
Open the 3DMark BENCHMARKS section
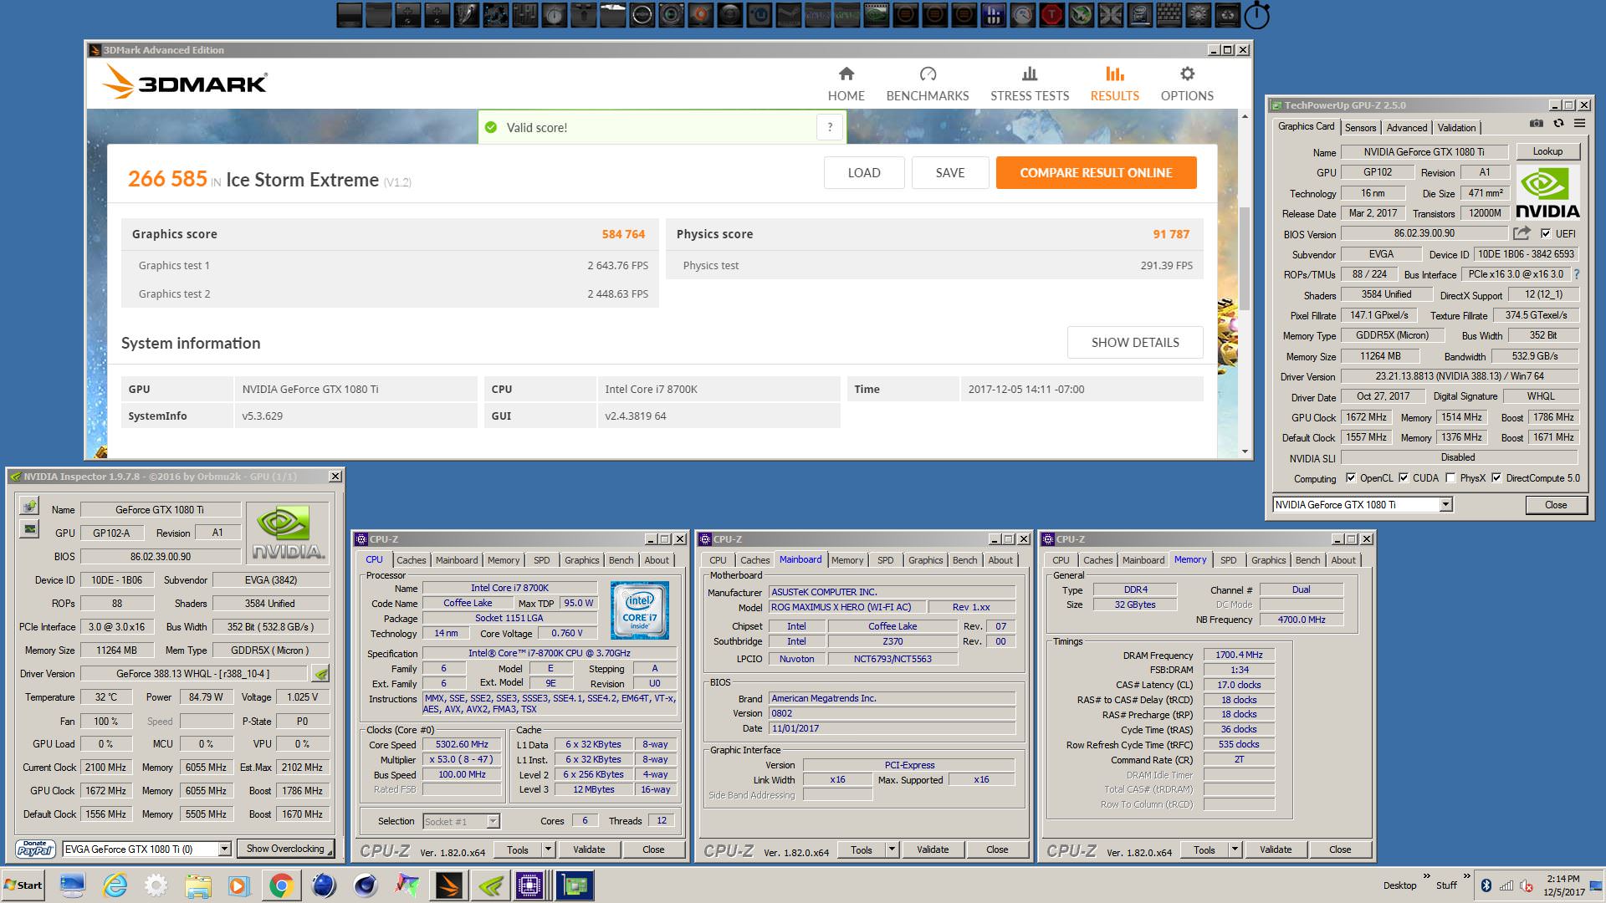(928, 84)
